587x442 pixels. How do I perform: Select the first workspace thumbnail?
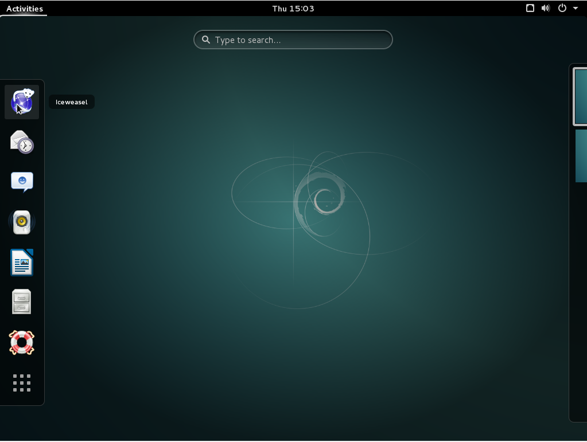pos(580,96)
